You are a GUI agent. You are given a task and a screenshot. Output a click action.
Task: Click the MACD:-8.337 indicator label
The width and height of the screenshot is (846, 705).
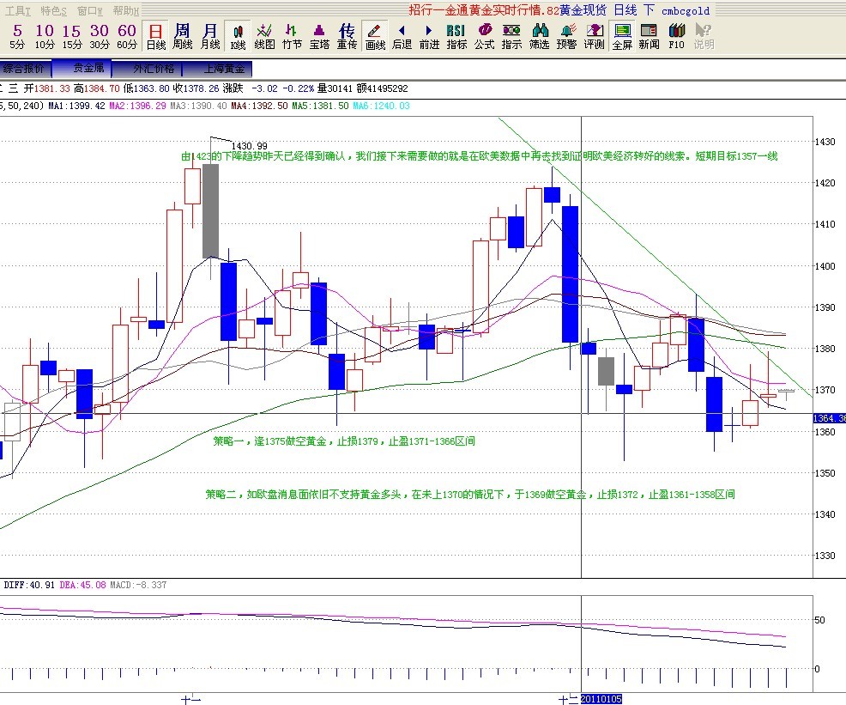tap(138, 585)
